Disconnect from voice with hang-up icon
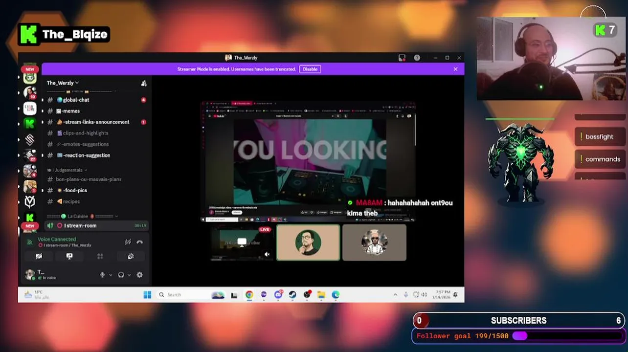The image size is (628, 352). point(139,242)
